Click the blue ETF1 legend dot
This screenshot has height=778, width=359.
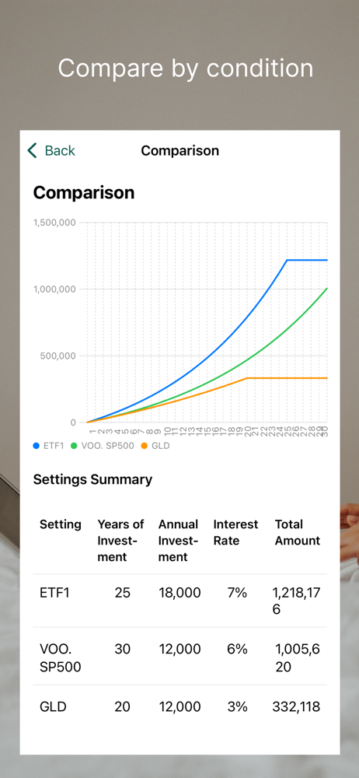coord(37,446)
